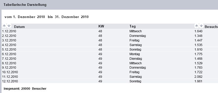Viewport: 218px width, 93px height.
Task: Sort Besucher column descending with down arrow
Action: click(201, 26)
